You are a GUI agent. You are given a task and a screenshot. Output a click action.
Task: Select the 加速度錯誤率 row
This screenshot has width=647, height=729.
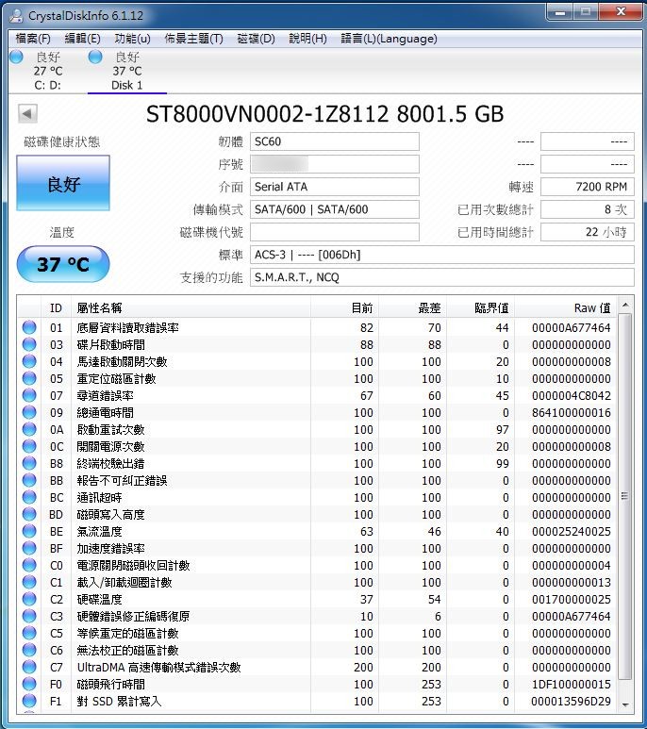point(318,548)
